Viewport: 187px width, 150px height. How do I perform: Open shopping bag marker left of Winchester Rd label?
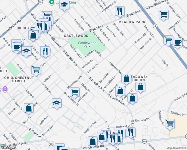point(93,142)
